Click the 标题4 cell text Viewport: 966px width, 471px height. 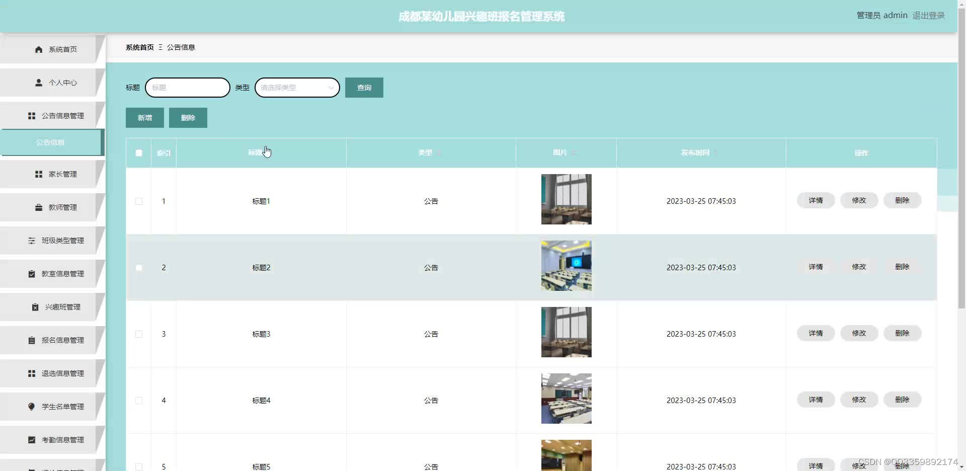261,401
